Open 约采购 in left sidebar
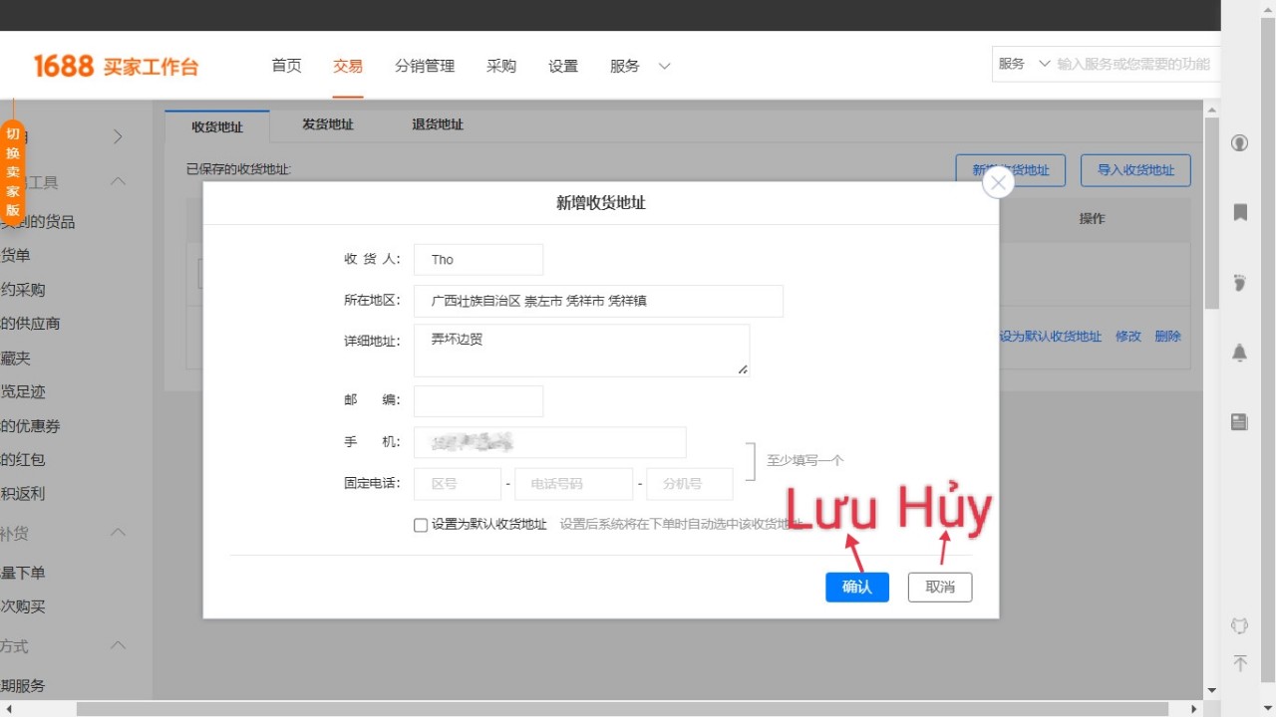The height and width of the screenshot is (717, 1276). (x=23, y=289)
